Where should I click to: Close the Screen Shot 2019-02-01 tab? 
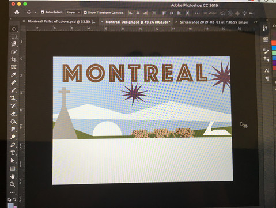[x=176, y=22]
